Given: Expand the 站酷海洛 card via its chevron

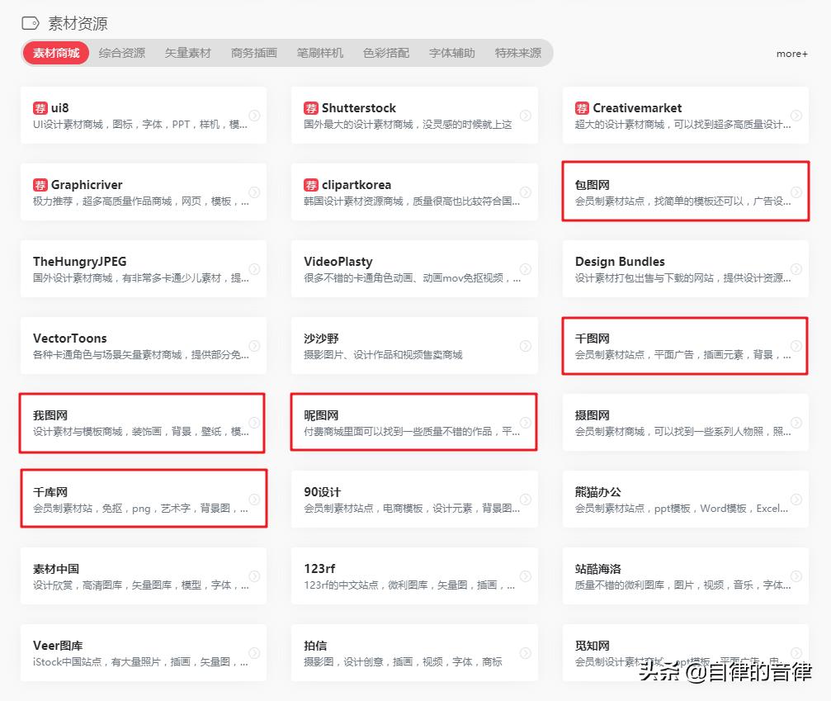Looking at the screenshot, I should (796, 575).
